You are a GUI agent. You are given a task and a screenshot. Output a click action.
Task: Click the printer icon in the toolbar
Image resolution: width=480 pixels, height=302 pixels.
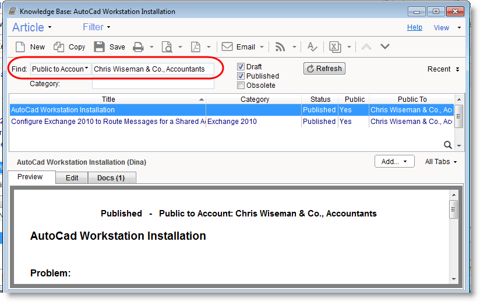click(x=137, y=47)
